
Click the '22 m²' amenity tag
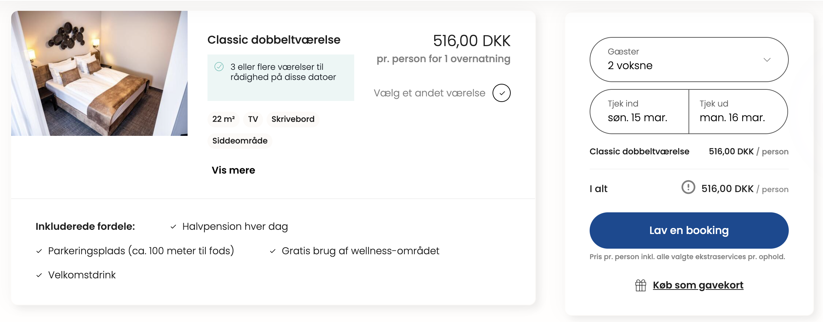click(224, 119)
